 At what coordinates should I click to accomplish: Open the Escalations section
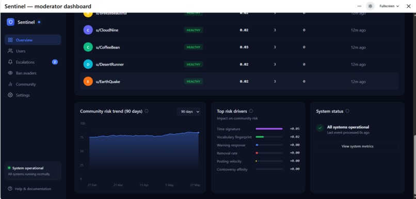click(x=33, y=62)
